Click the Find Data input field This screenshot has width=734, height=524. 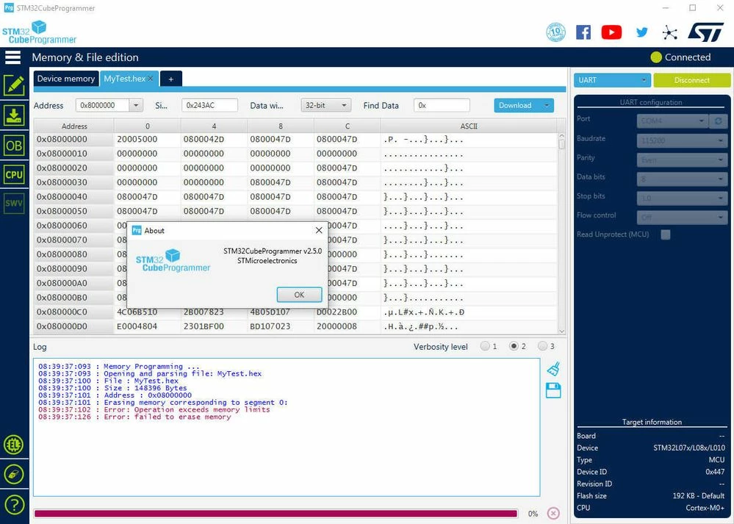(442, 105)
